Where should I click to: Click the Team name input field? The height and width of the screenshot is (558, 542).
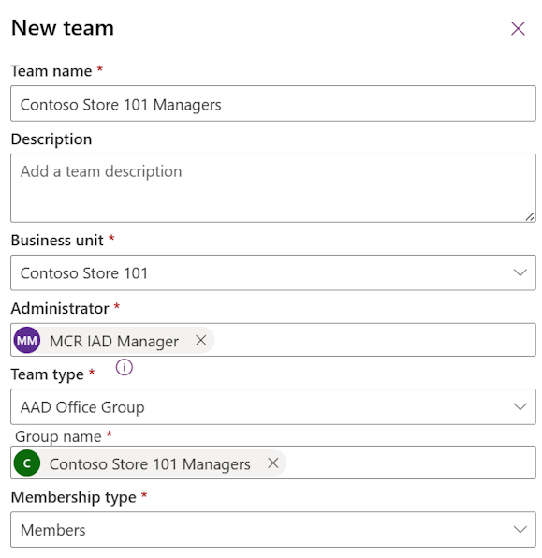[273, 104]
